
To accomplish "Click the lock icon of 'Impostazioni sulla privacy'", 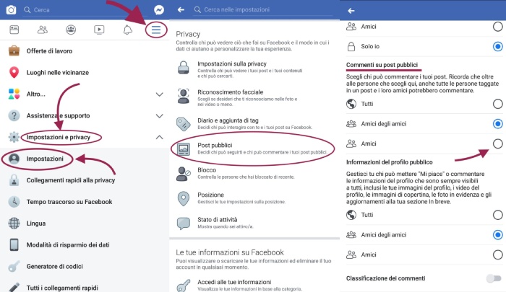I will 184,67.
